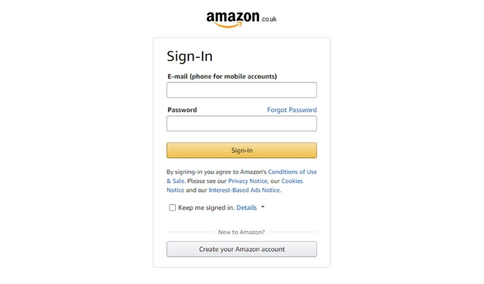Open the Forgot Password link
Image resolution: width=484 pixels, height=284 pixels.
(x=292, y=110)
